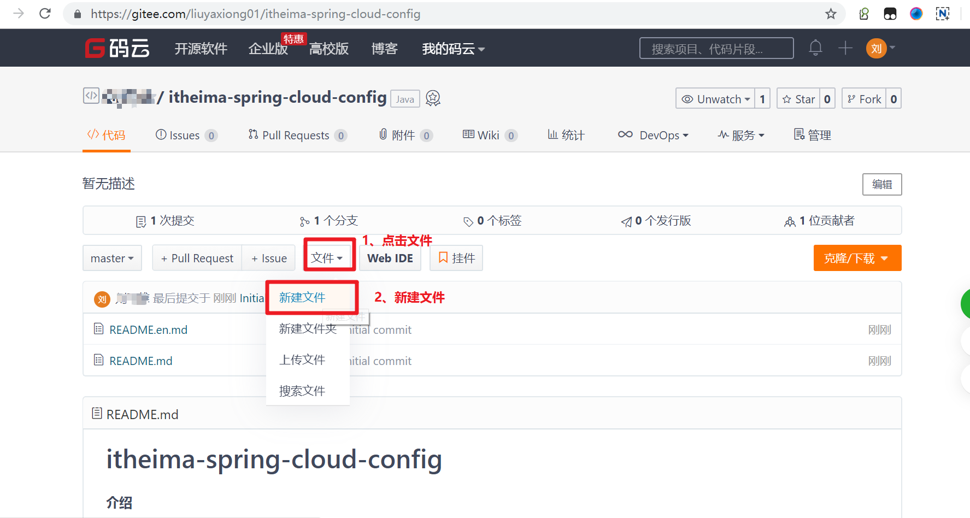Open the 克隆/下载 dropdown
This screenshot has width=970, height=518.
857,258
